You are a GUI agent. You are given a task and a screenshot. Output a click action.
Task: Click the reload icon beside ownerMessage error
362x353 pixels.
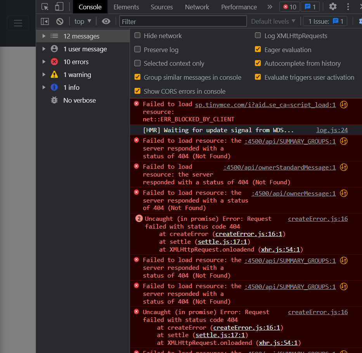(344, 193)
